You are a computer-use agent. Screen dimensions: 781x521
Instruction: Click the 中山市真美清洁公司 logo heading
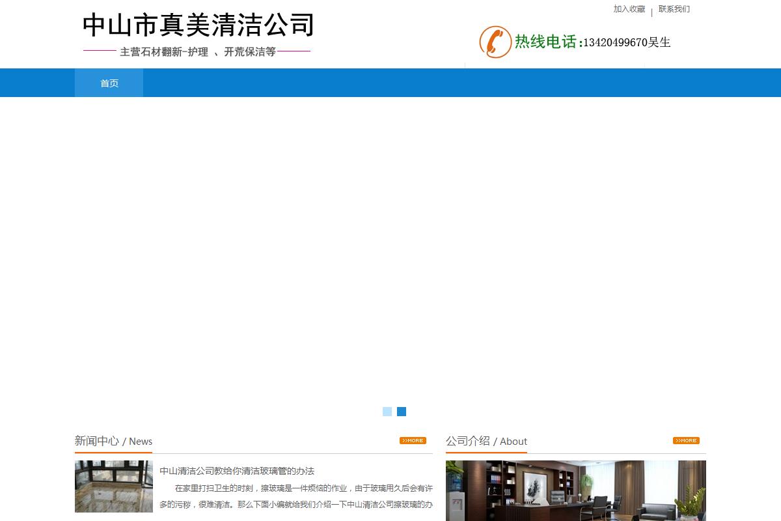199,25
